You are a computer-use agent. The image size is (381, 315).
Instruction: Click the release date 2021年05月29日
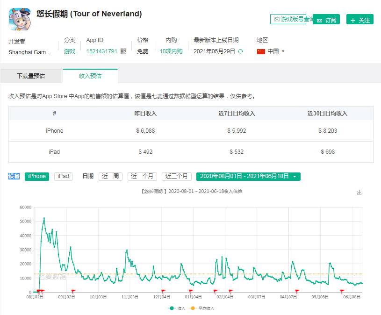[x=214, y=51]
